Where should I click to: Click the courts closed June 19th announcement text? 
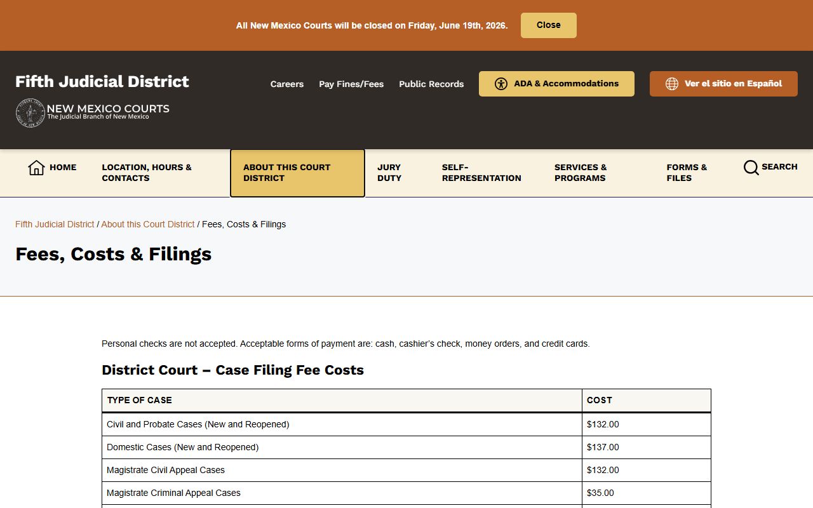372,25
